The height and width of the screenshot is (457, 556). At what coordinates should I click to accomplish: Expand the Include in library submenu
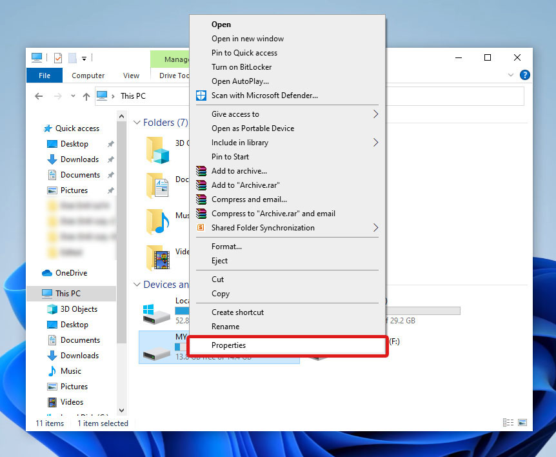click(x=375, y=143)
